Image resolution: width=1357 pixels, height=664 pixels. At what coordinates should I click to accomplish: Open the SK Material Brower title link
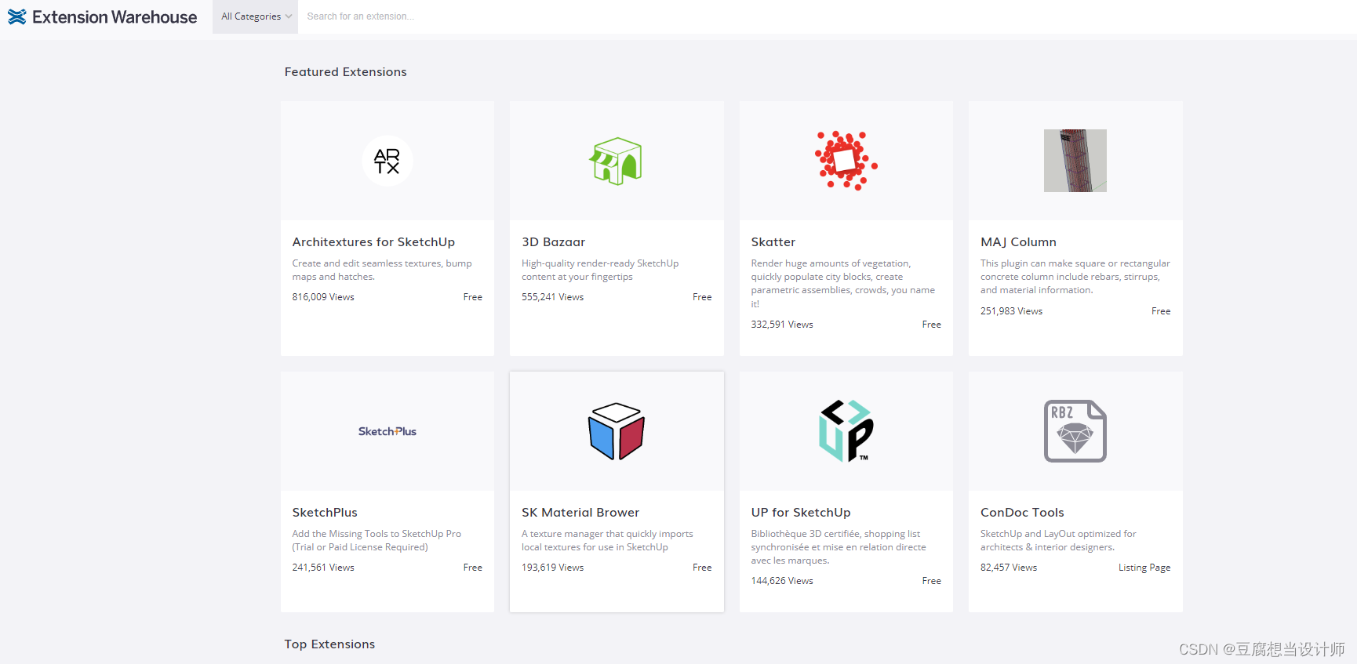pos(580,513)
